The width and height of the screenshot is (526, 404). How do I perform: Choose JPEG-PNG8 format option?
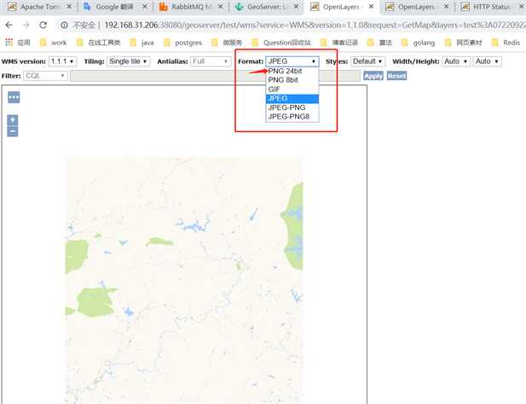pyautogui.click(x=292, y=116)
